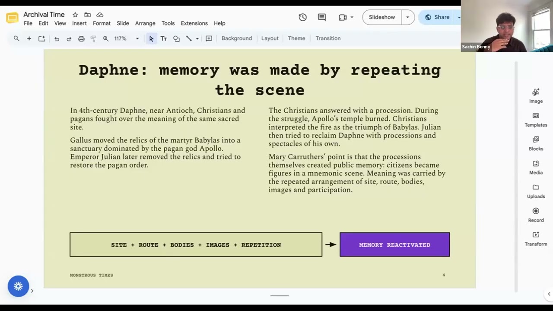Select the purple MEMORY REACTIVATED box
553x311 pixels.
click(395, 245)
